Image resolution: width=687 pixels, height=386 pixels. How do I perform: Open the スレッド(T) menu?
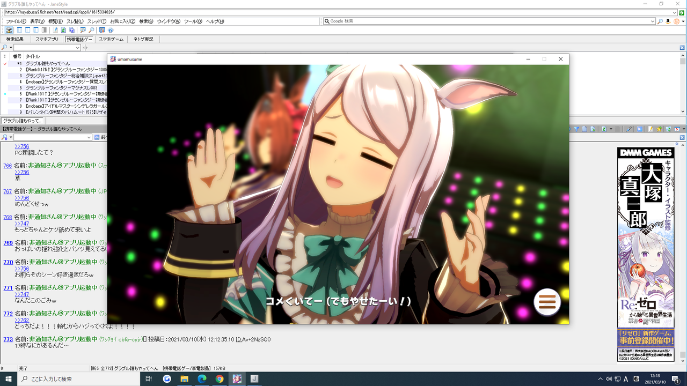pos(97,21)
